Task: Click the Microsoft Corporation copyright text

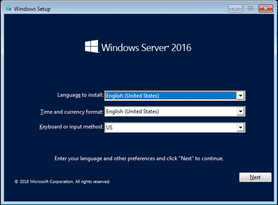Action: (x=62, y=182)
